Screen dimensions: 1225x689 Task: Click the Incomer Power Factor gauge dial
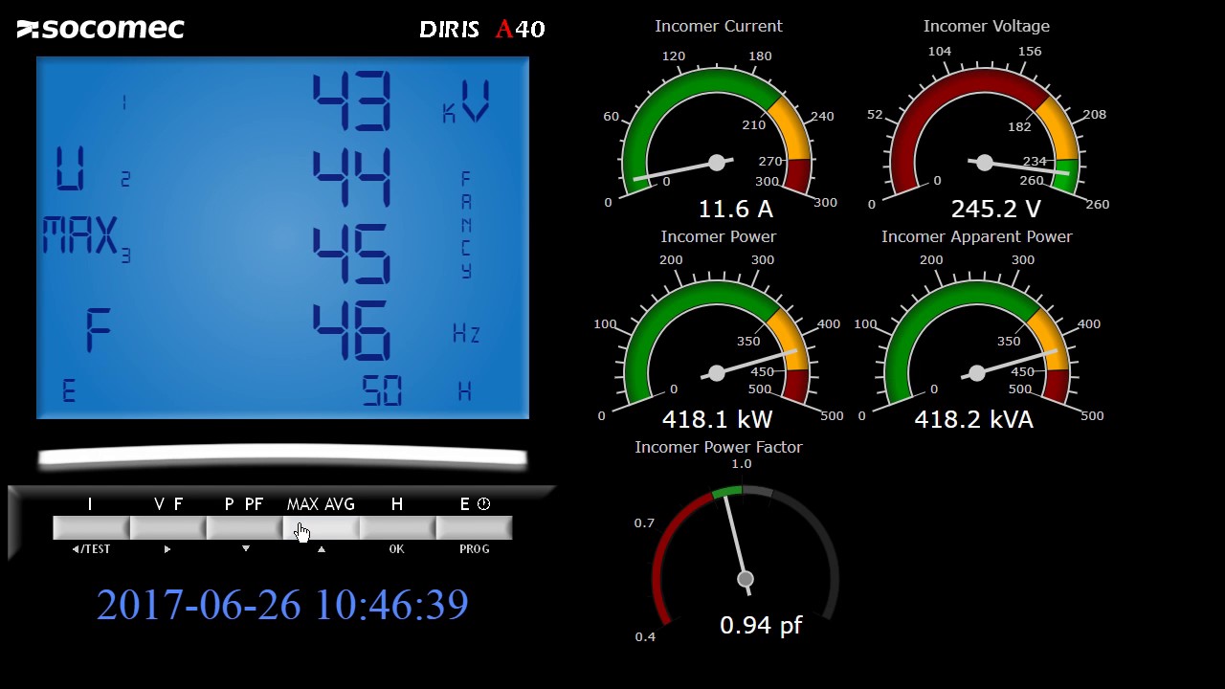coord(746,555)
